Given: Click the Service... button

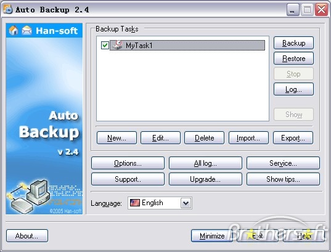Looking at the screenshot, I should coord(283,163).
